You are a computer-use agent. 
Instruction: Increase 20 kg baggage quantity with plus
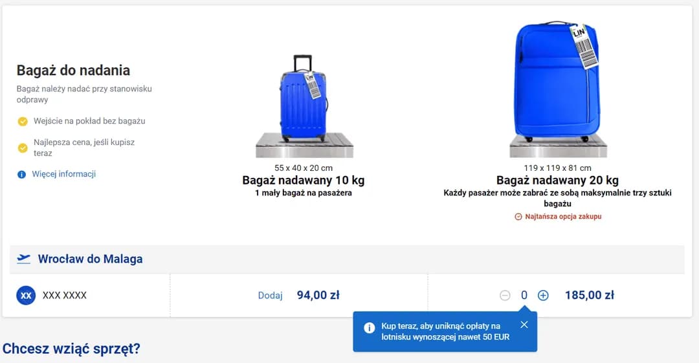pos(543,296)
